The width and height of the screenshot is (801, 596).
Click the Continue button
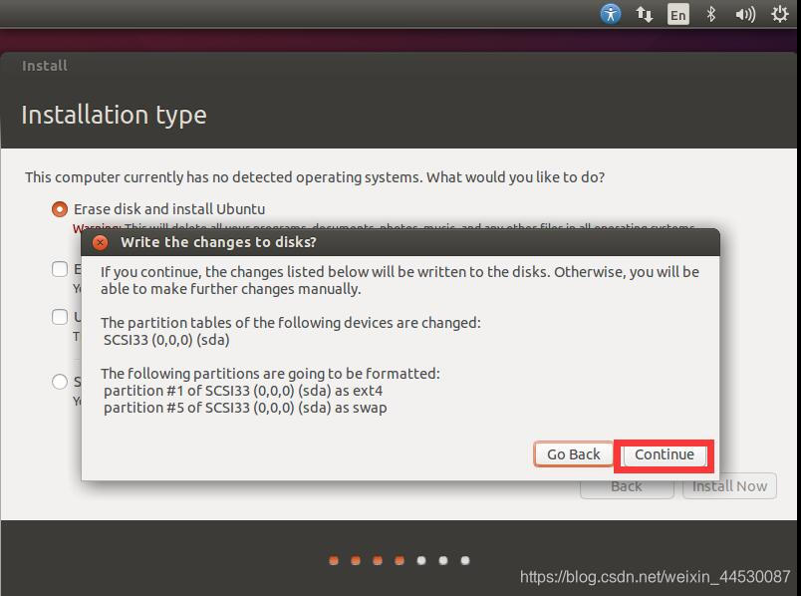(665, 454)
